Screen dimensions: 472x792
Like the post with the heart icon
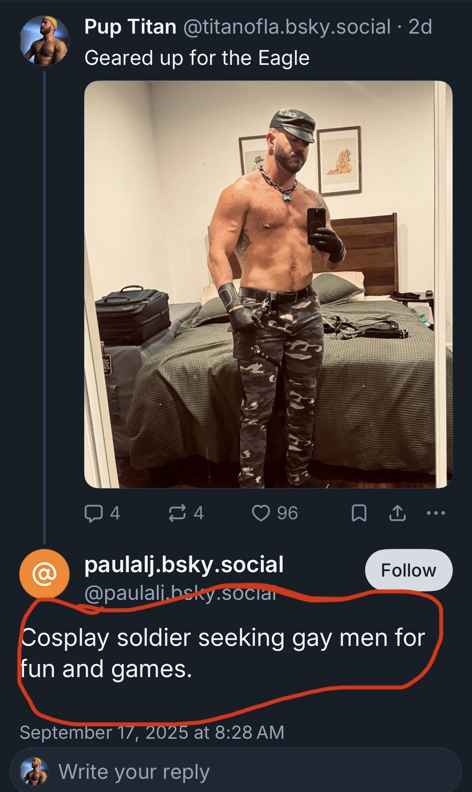[261, 513]
